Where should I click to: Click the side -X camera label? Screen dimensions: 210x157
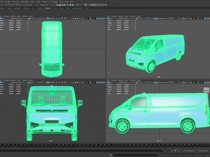(159, 141)
